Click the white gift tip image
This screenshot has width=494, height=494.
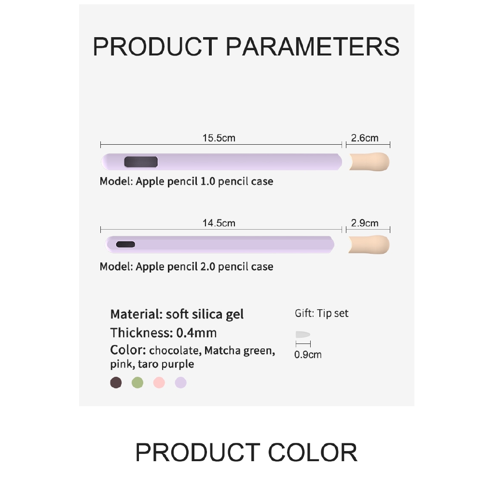(x=302, y=335)
